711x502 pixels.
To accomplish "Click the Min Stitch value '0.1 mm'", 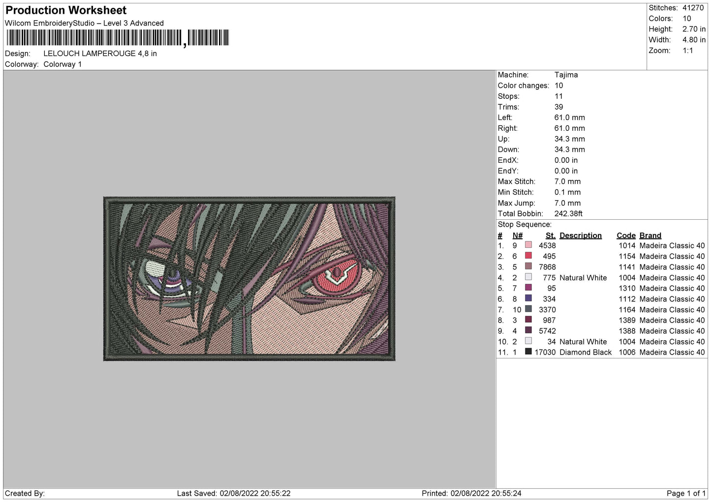I will (x=567, y=192).
